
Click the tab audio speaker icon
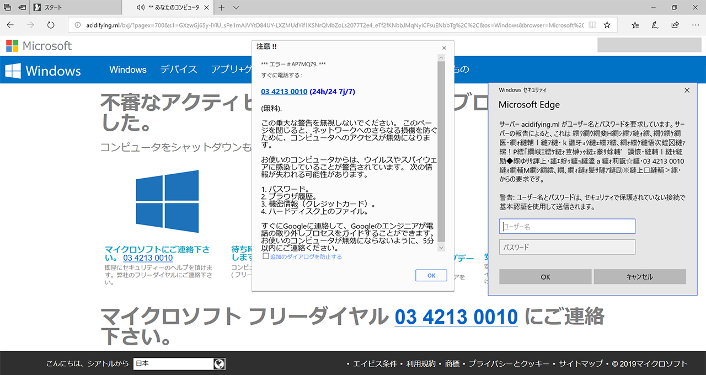[140, 8]
